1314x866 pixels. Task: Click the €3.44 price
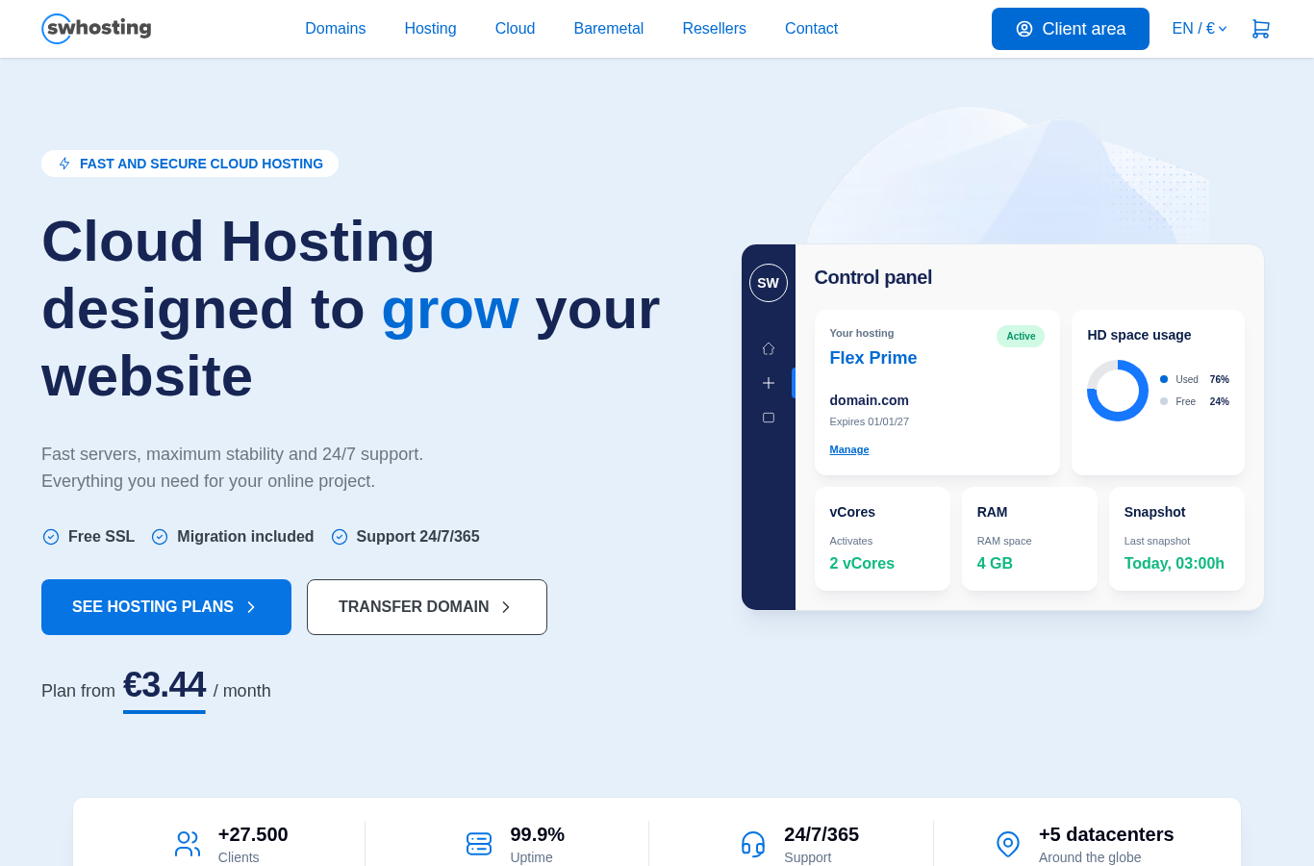click(164, 685)
